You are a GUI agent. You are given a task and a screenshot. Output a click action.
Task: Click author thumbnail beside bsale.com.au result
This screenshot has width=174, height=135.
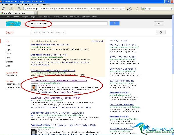click(x=34, y=132)
